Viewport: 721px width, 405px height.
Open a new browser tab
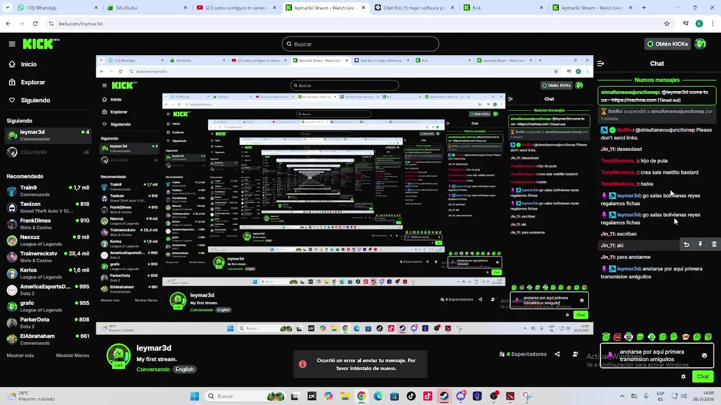pos(644,8)
